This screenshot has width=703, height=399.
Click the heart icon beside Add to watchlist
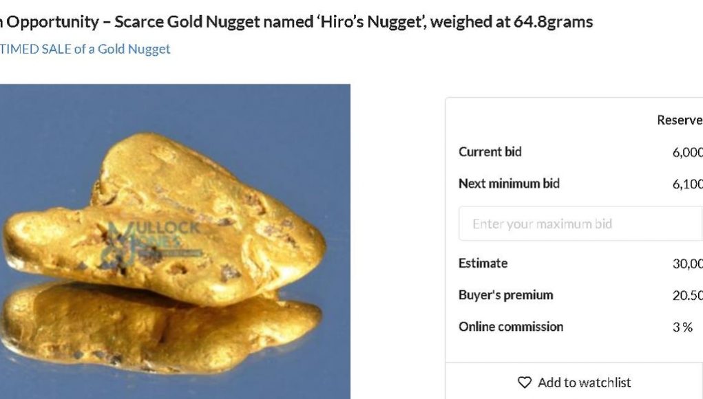coord(525,382)
